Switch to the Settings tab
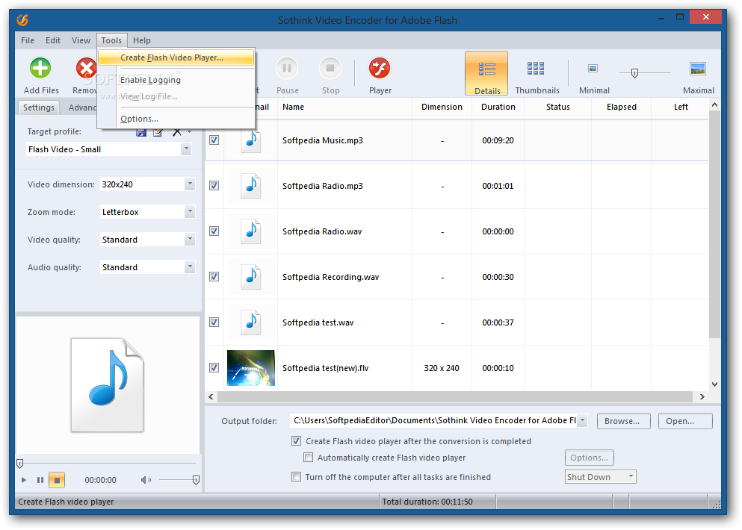Screen dimensions: 742x530 [39, 107]
